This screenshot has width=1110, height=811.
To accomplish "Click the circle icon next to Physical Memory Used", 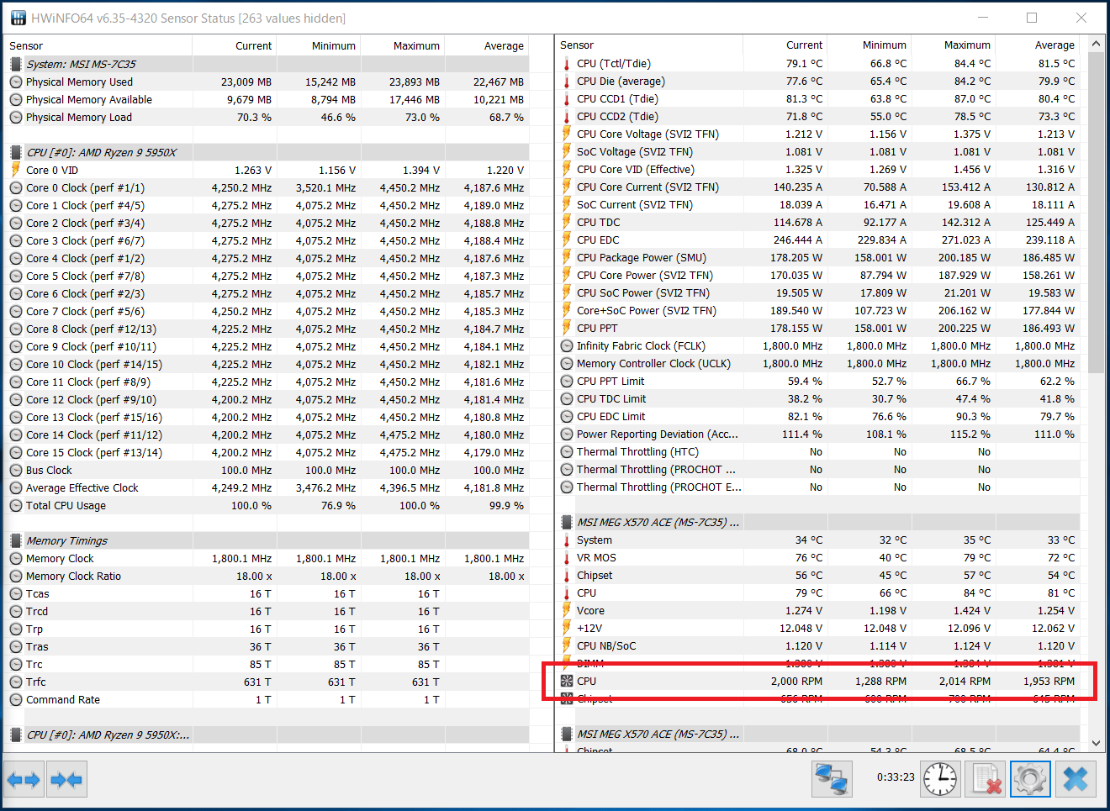I will tap(15, 82).
